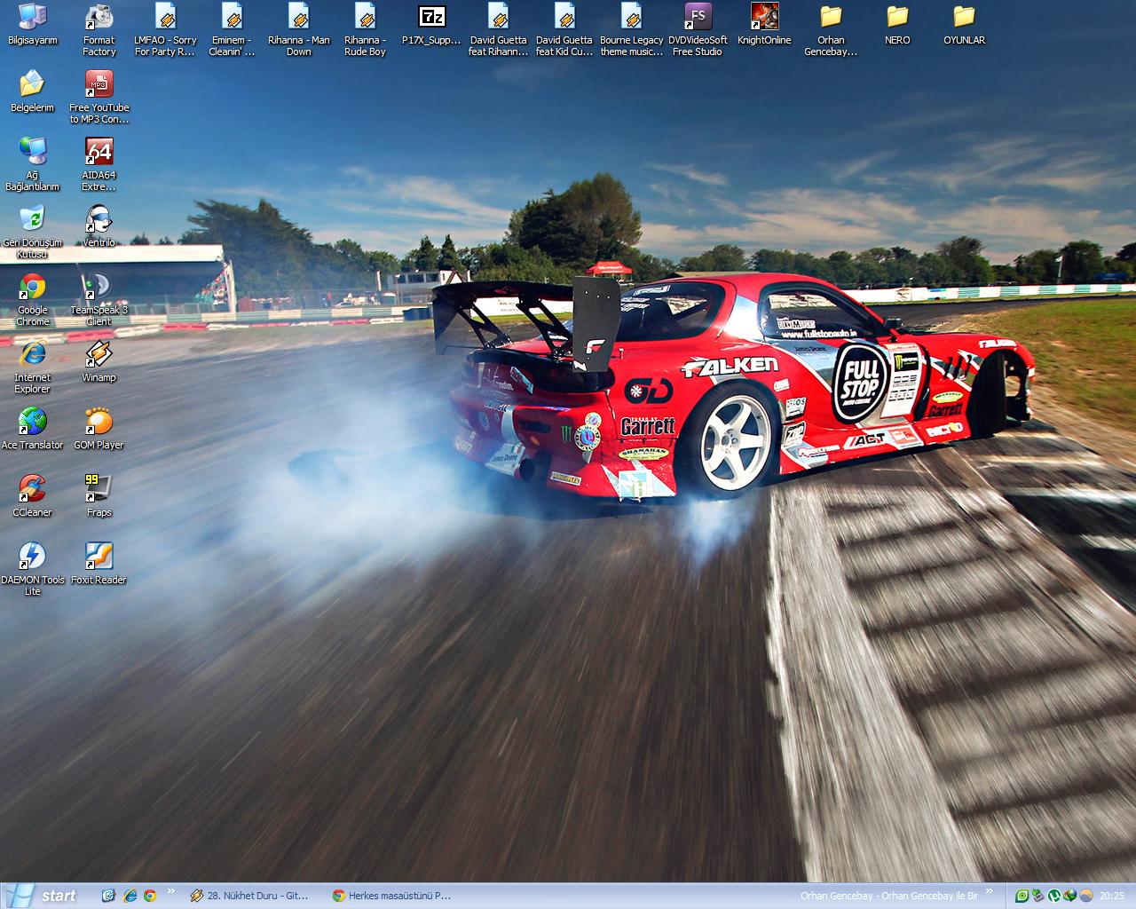Select Rihanna - Rude Boy file
The height and width of the screenshot is (909, 1136).
tap(366, 30)
